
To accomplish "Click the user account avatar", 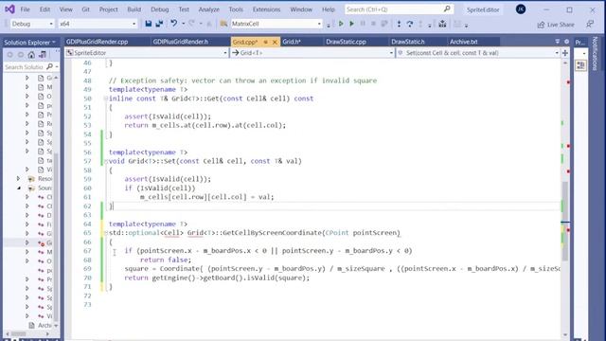I will point(521,9).
